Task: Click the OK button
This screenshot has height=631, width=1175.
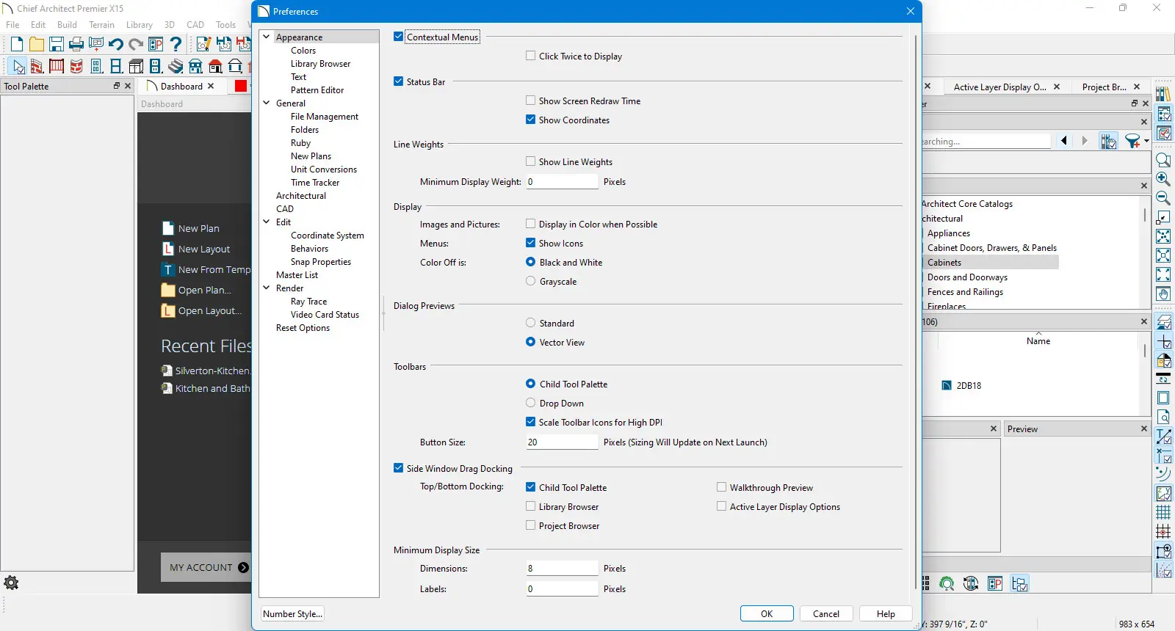Action: pyautogui.click(x=767, y=614)
